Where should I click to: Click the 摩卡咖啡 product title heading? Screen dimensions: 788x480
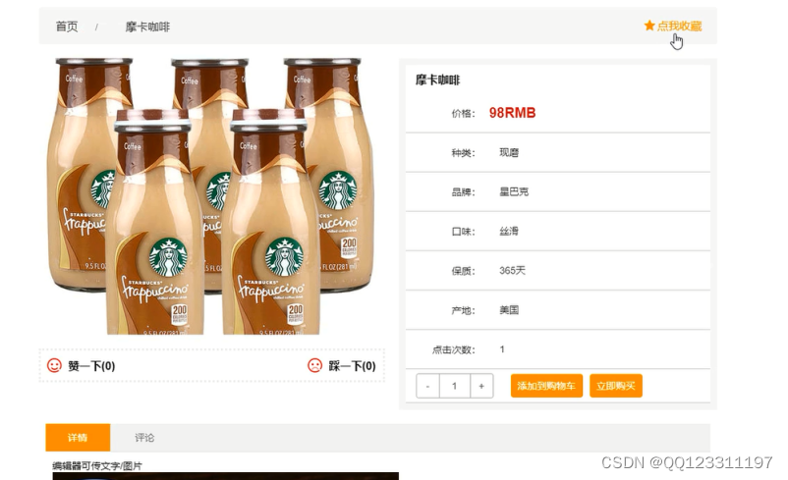437,80
